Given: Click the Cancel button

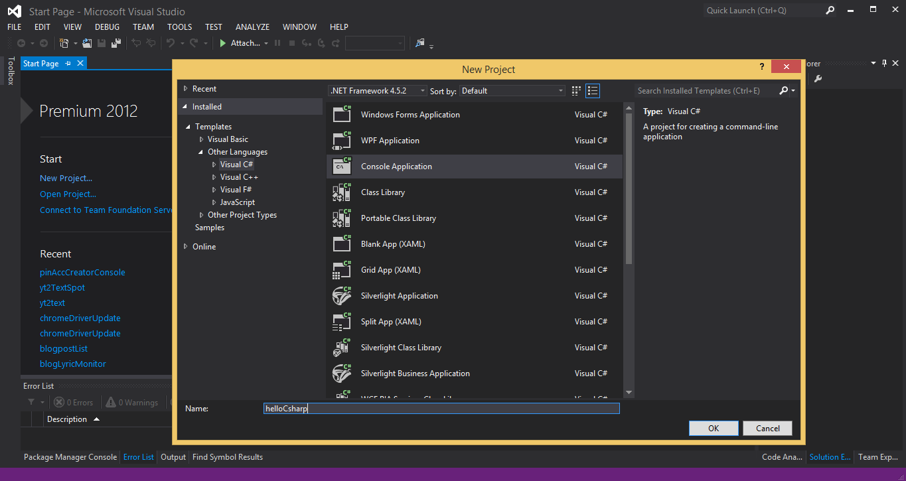Looking at the screenshot, I should pos(768,428).
